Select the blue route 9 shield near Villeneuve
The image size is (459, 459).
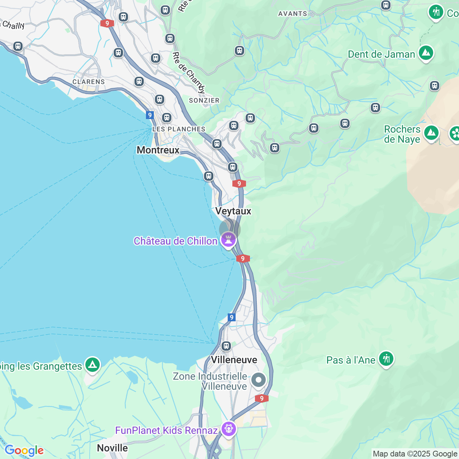pos(232,317)
